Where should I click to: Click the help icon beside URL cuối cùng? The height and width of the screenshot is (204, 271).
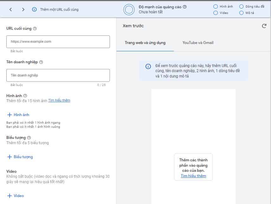click(35, 28)
